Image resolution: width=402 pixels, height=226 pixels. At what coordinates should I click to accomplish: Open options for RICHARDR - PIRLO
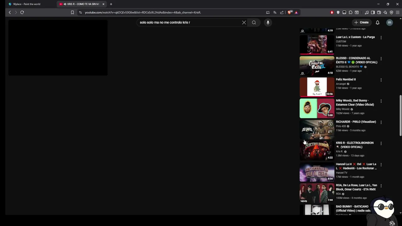(381, 122)
